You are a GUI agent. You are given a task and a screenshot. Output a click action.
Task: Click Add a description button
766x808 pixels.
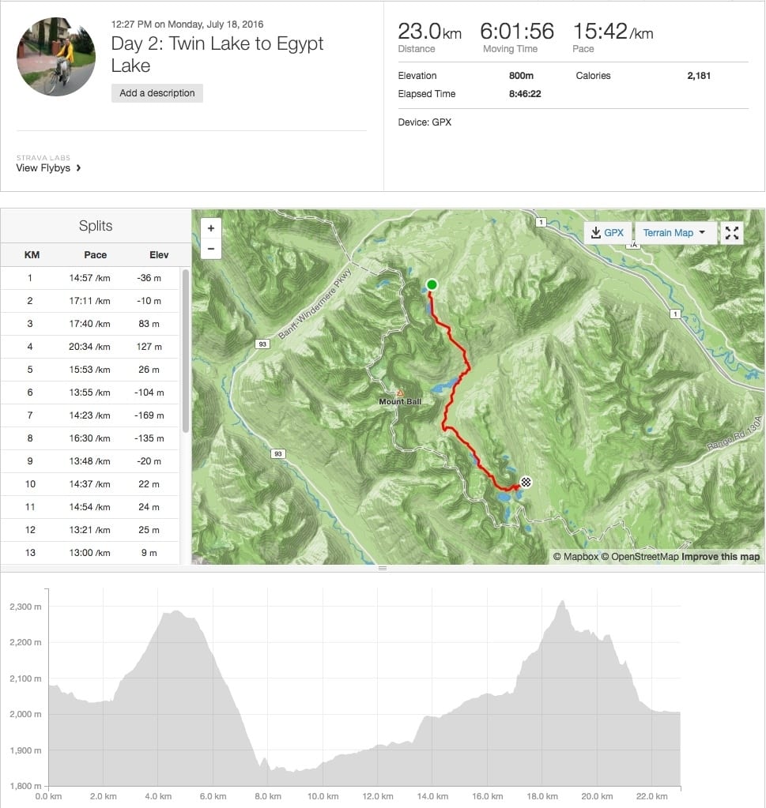coord(157,93)
